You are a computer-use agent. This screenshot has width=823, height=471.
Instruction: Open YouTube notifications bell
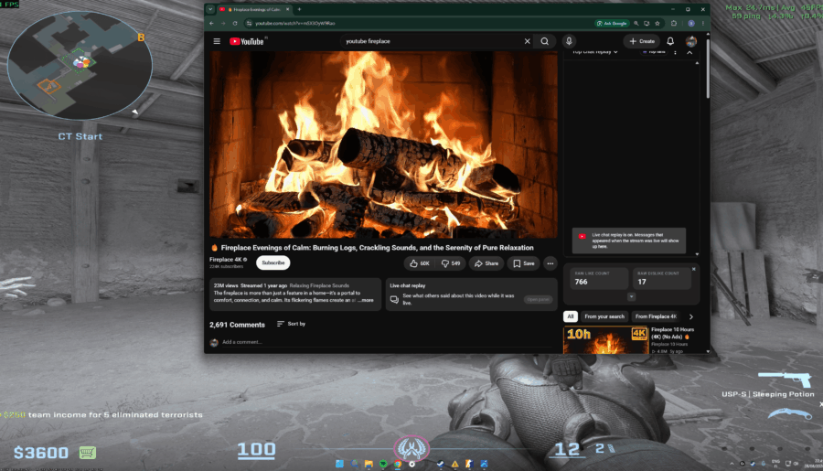pos(670,41)
